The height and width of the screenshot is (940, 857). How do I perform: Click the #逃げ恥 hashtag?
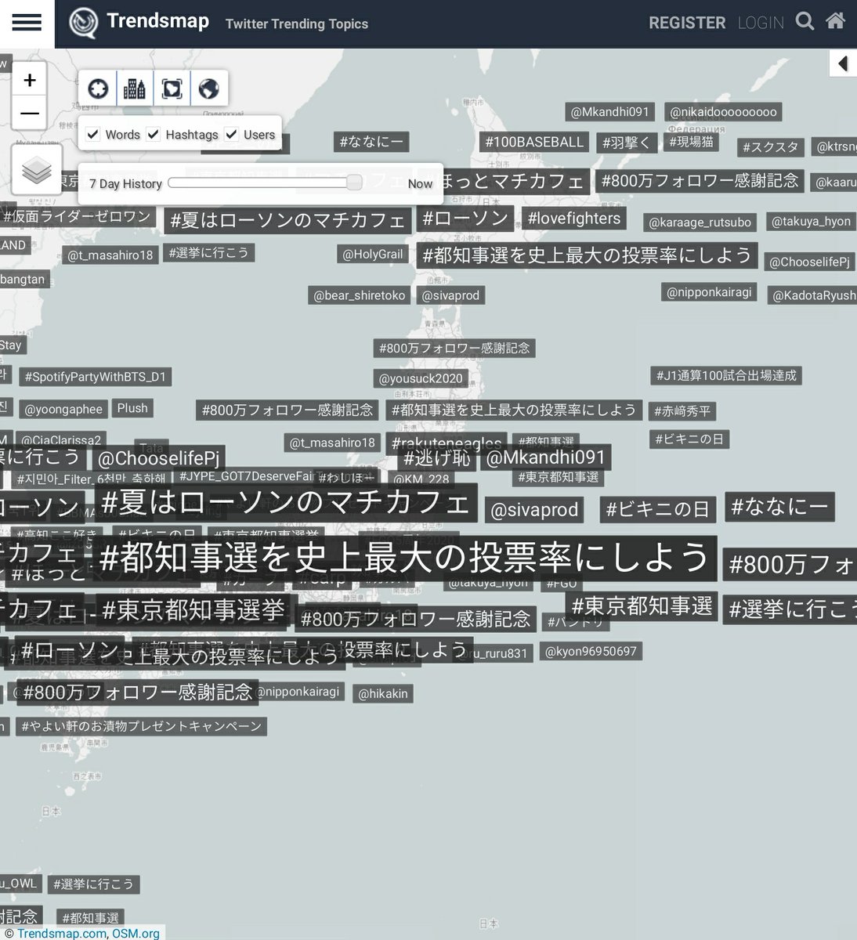[x=437, y=457]
